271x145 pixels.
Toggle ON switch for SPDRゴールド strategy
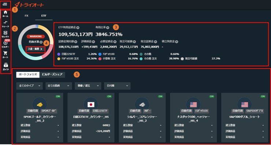pos(58,96)
